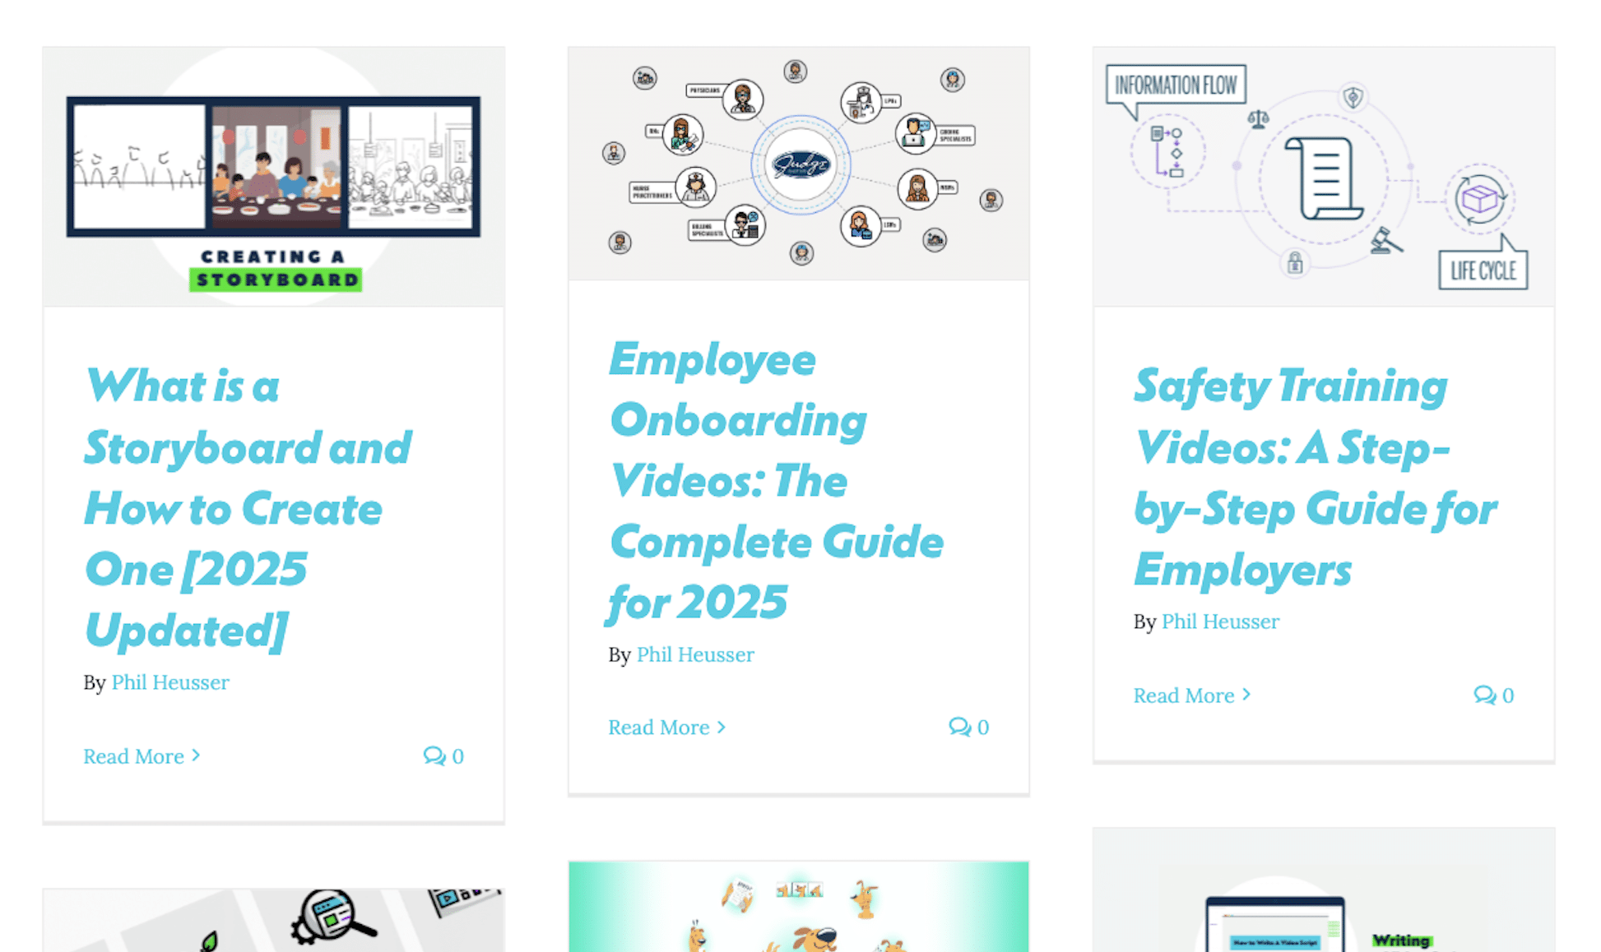Open the cartoon dogs green thumbnail
This screenshot has height=952, width=1601.
click(798, 908)
